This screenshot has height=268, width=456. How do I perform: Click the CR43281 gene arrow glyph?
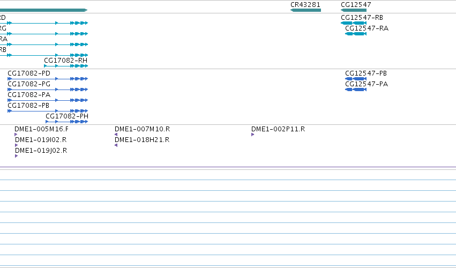point(305,10)
